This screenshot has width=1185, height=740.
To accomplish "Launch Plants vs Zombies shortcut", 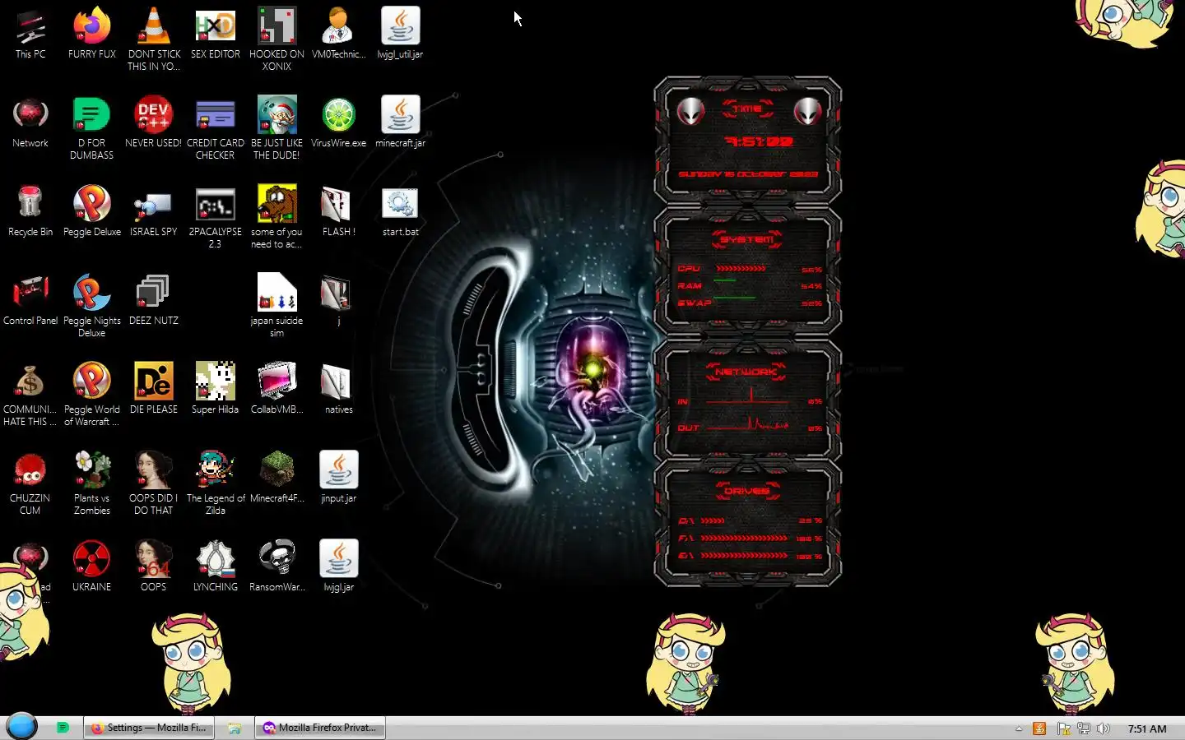I will coord(92,482).
